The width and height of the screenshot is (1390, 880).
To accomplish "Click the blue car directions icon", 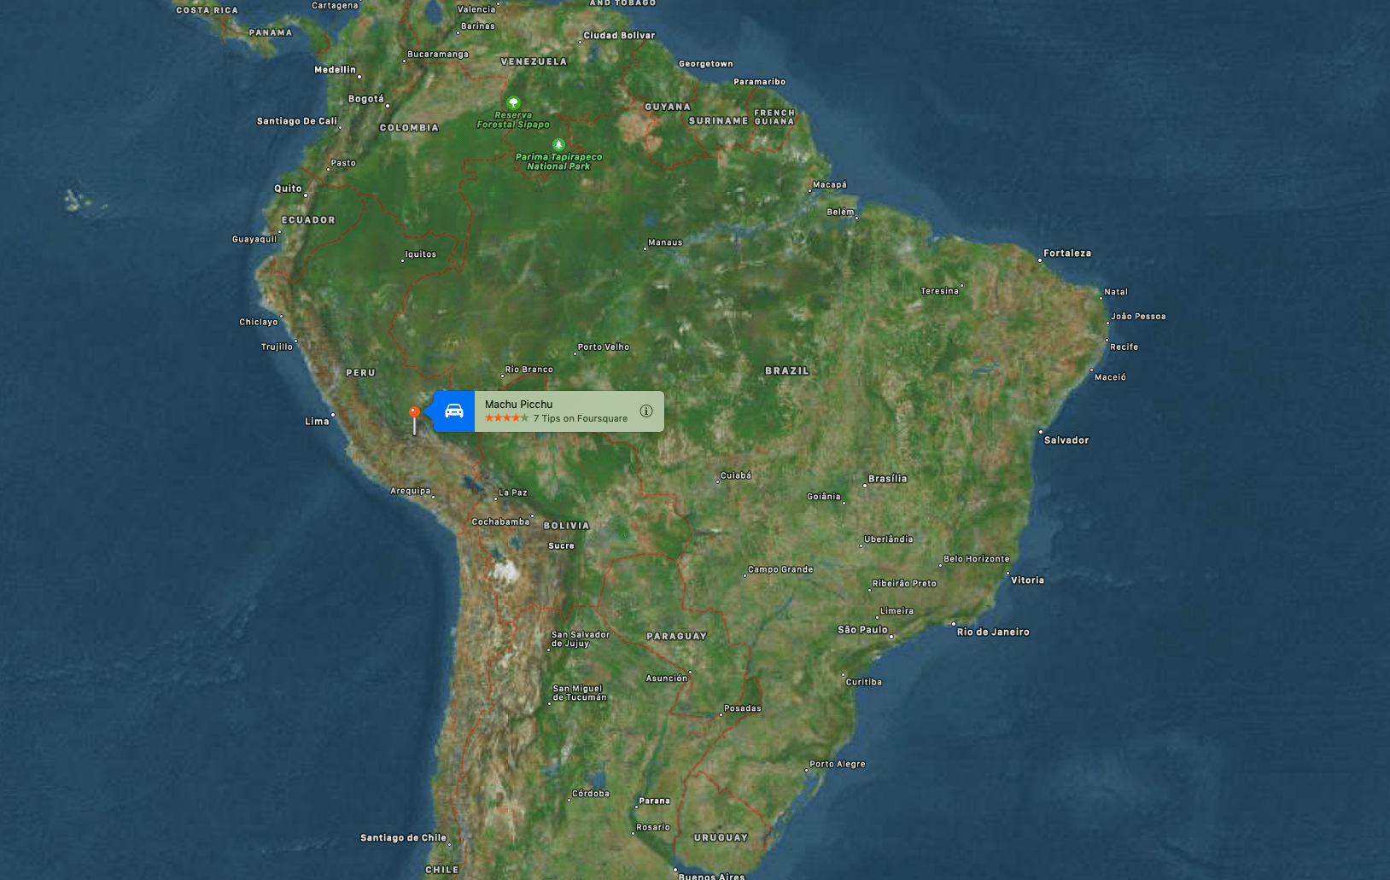I will (454, 411).
